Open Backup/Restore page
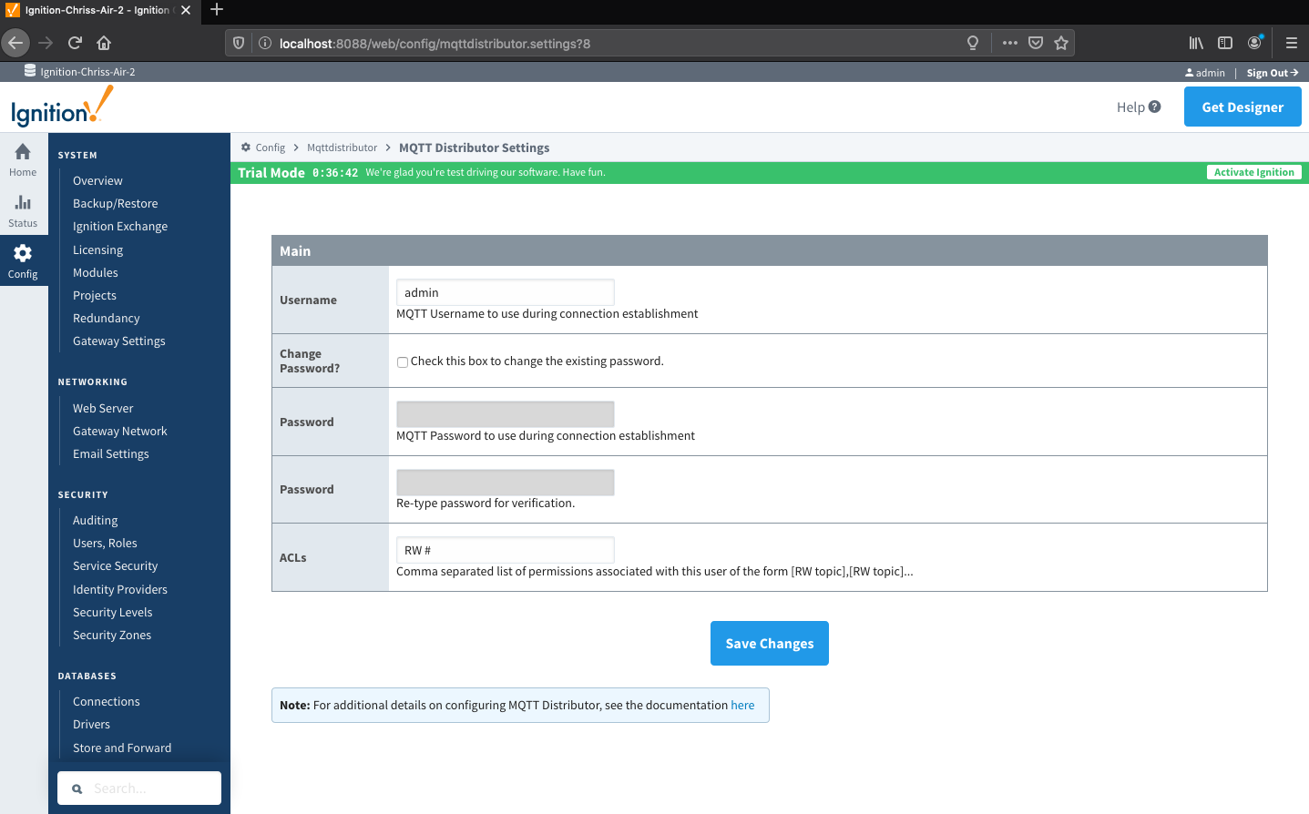The width and height of the screenshot is (1309, 814). tap(115, 203)
